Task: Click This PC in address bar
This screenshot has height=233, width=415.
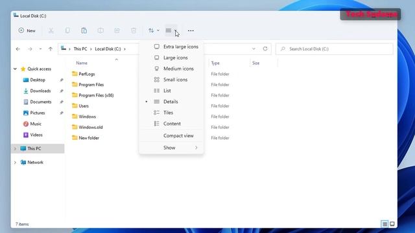Action: (x=80, y=49)
